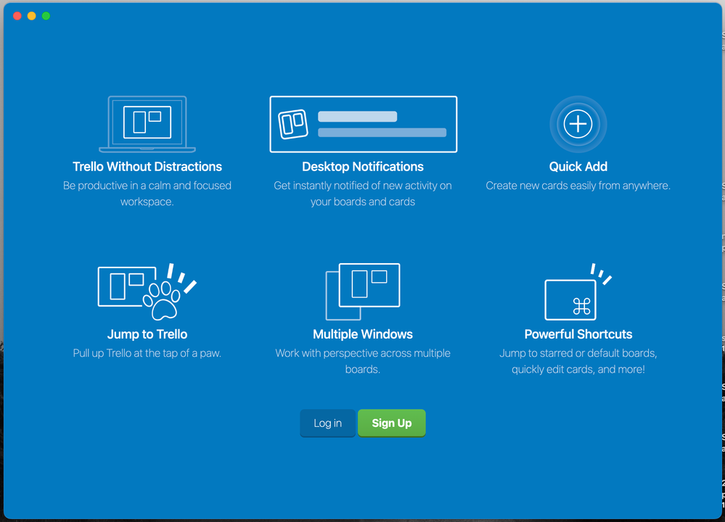Click the Desktop Notifications banner illustration
This screenshot has width=725, height=522.
click(x=364, y=124)
